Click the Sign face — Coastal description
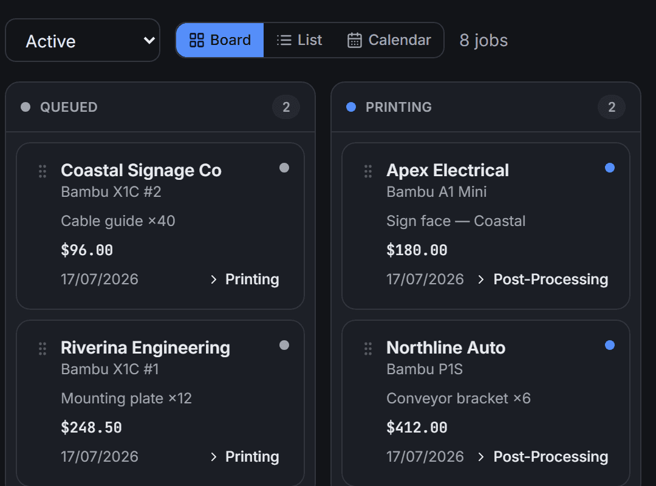 coord(456,221)
